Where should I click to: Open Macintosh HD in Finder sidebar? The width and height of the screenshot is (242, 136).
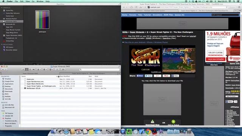(x=9, y=107)
